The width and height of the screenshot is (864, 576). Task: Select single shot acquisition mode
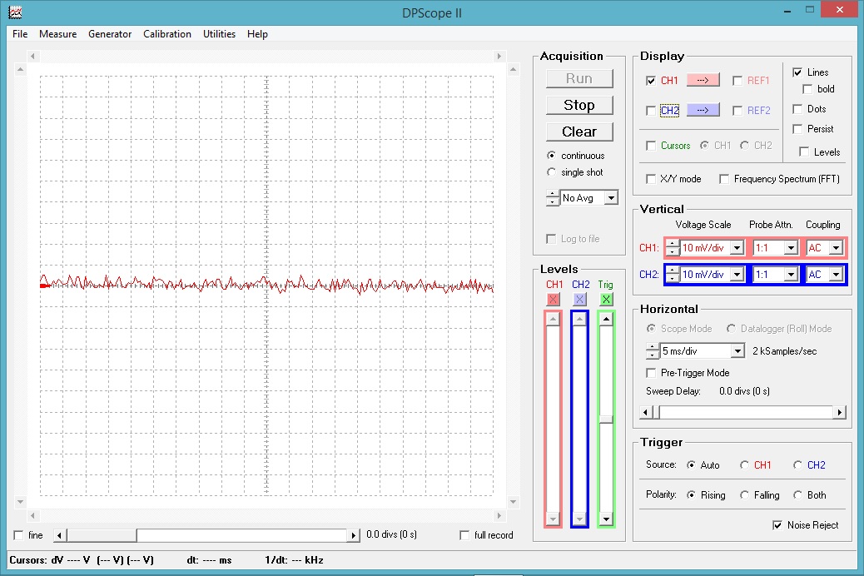coord(551,172)
